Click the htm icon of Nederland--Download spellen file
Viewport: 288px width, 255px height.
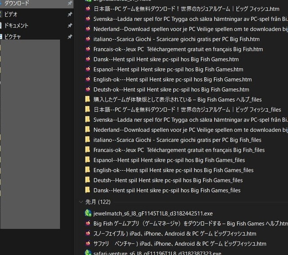tap(88, 28)
